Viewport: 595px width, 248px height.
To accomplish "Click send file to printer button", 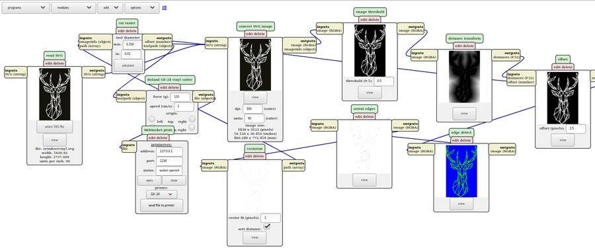I will click(x=162, y=205).
